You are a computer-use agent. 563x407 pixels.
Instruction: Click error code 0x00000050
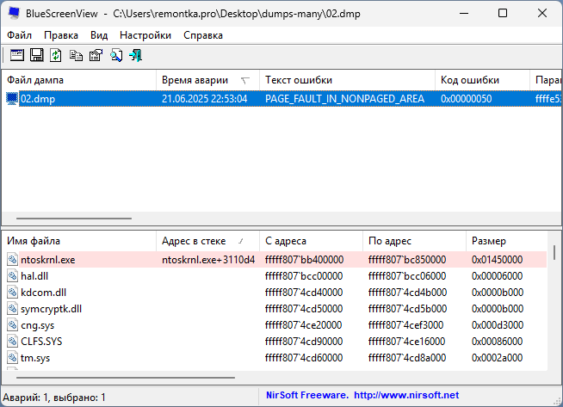click(x=466, y=99)
